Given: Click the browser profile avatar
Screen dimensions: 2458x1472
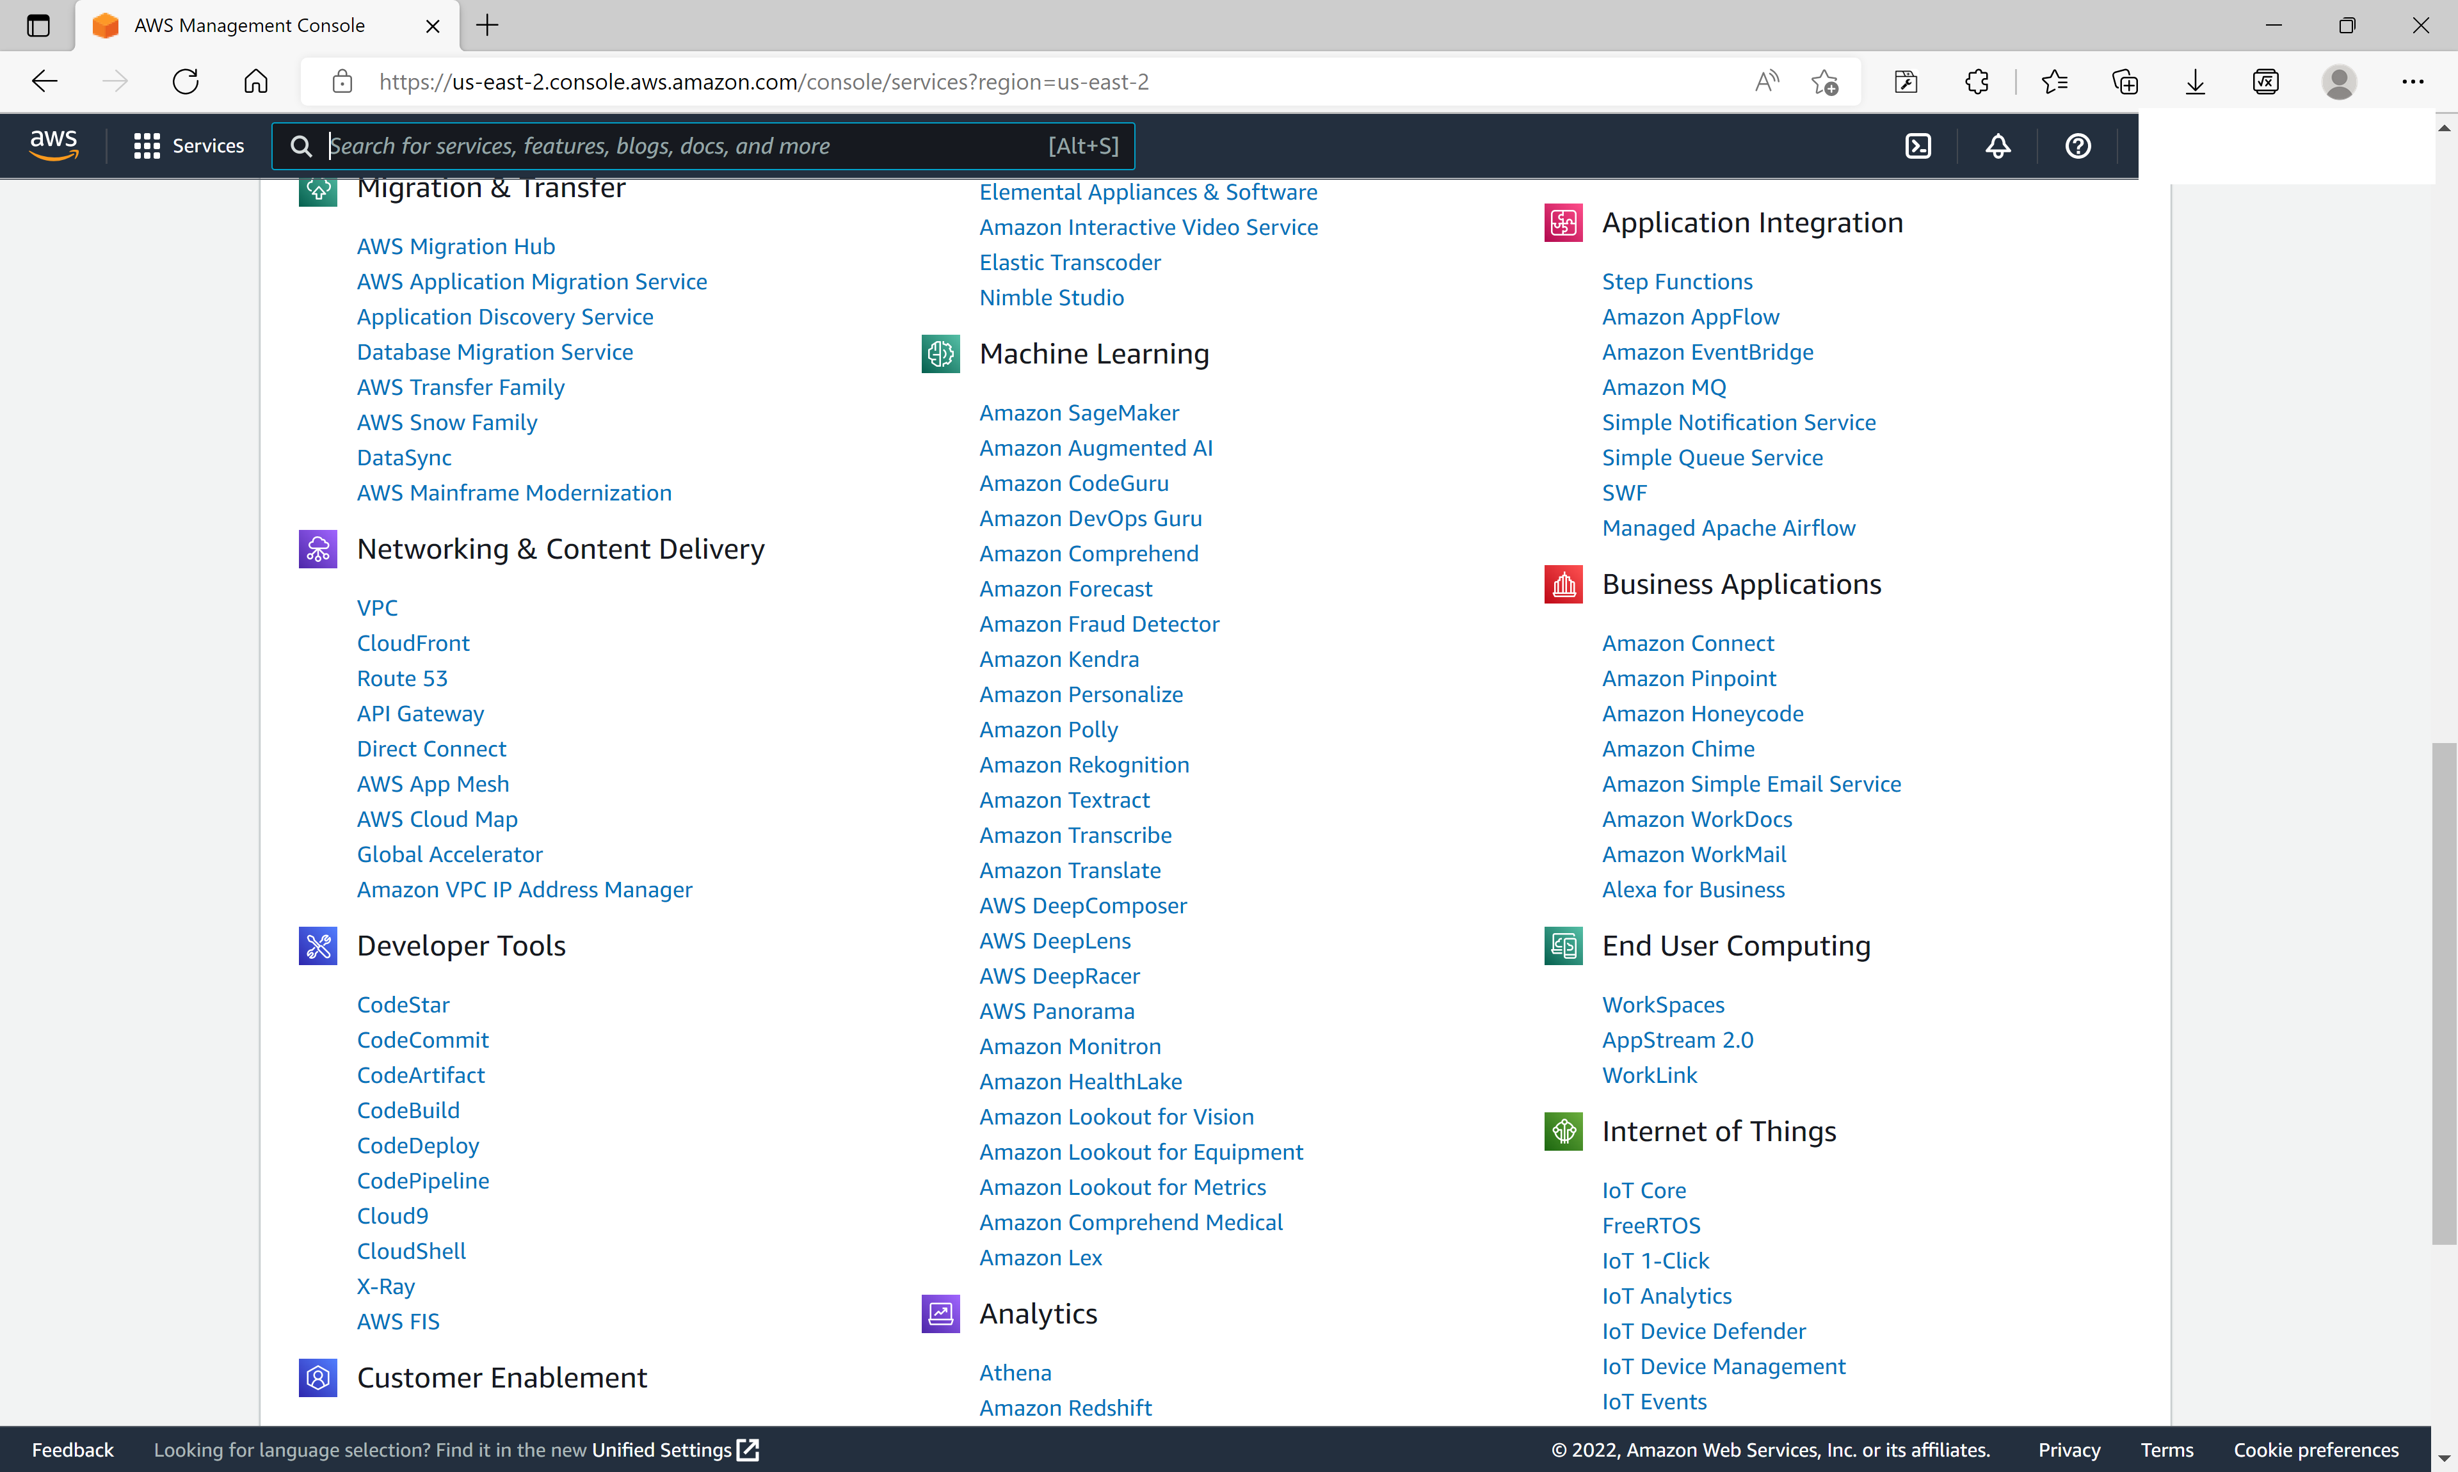Looking at the screenshot, I should click(2339, 81).
